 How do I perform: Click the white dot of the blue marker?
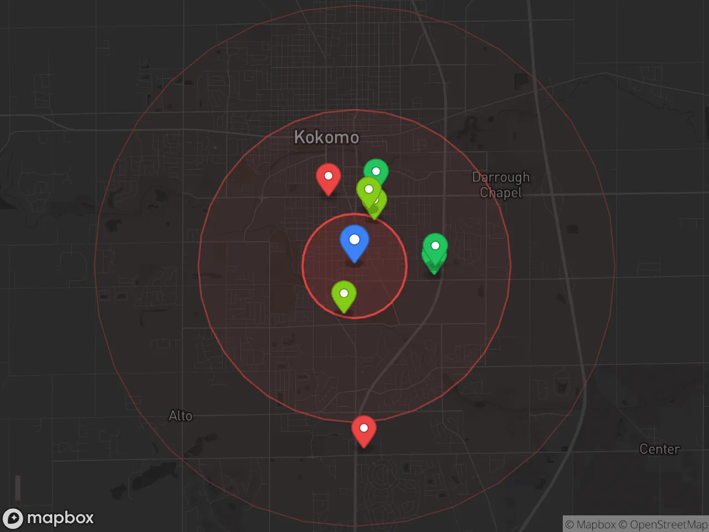coord(354,240)
